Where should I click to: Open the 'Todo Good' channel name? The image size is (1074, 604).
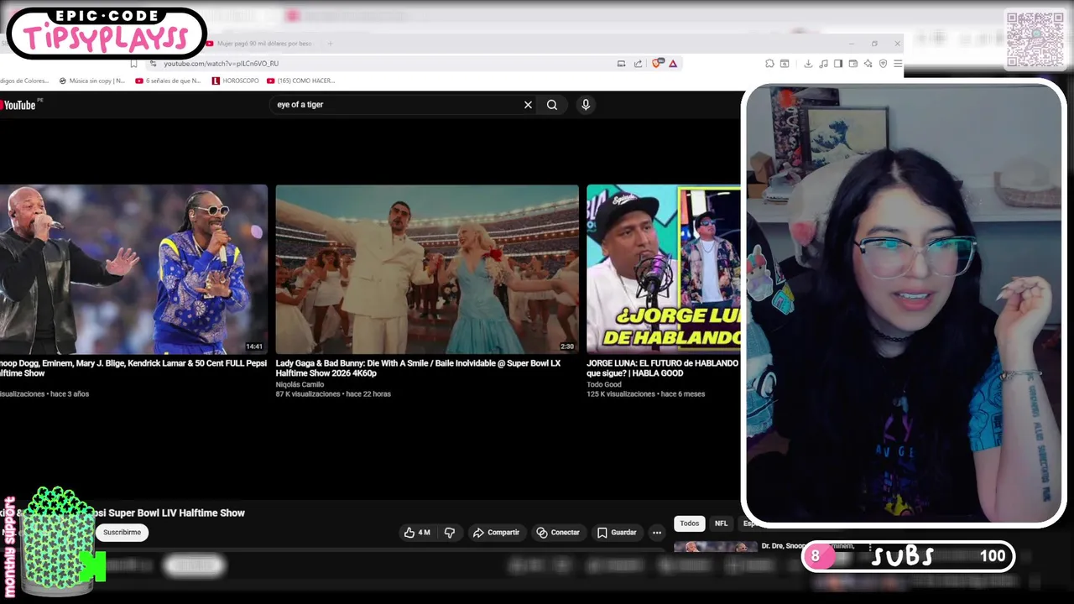(604, 384)
